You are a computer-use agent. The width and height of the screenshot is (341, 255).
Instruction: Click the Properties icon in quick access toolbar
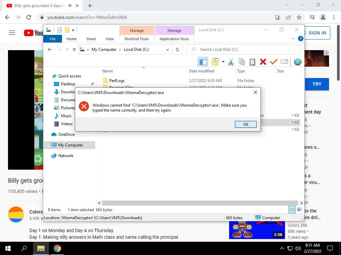(x=60, y=30)
